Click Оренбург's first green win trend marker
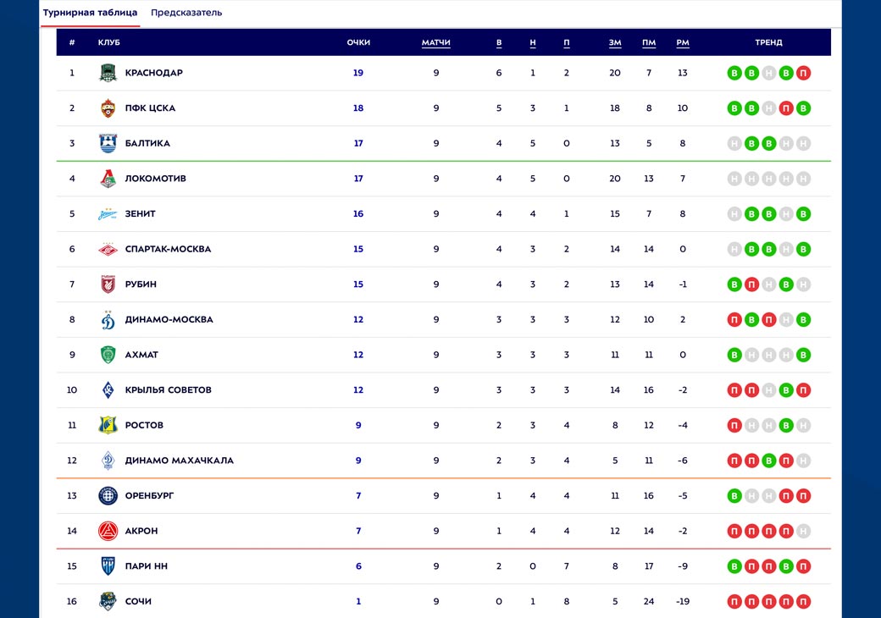Viewport: 881px width, 618px height. tap(734, 496)
